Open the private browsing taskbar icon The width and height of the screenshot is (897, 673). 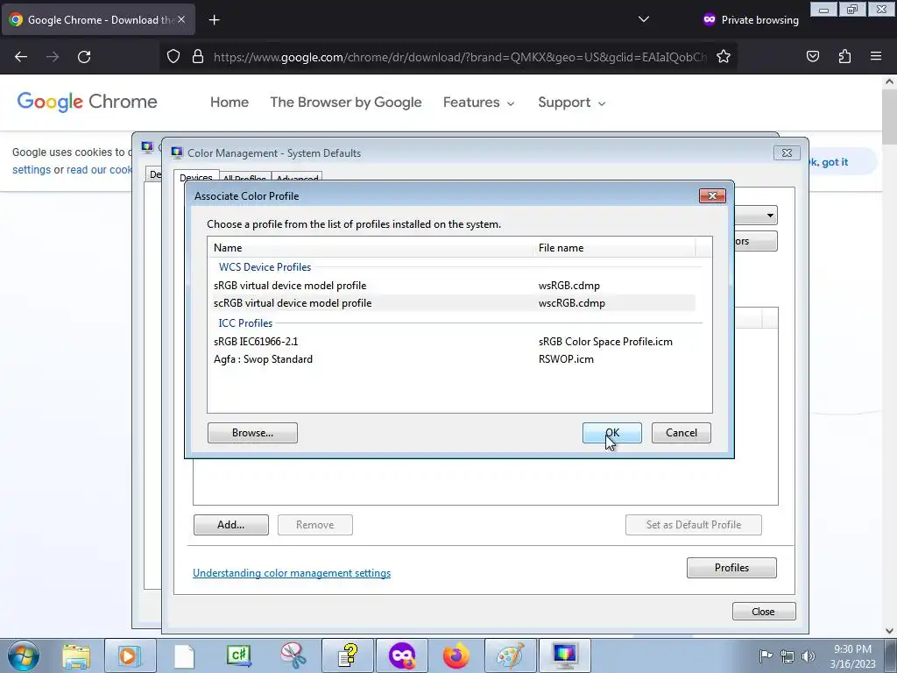401,655
